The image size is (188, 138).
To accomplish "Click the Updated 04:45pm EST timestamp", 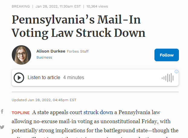I will (44, 100).
